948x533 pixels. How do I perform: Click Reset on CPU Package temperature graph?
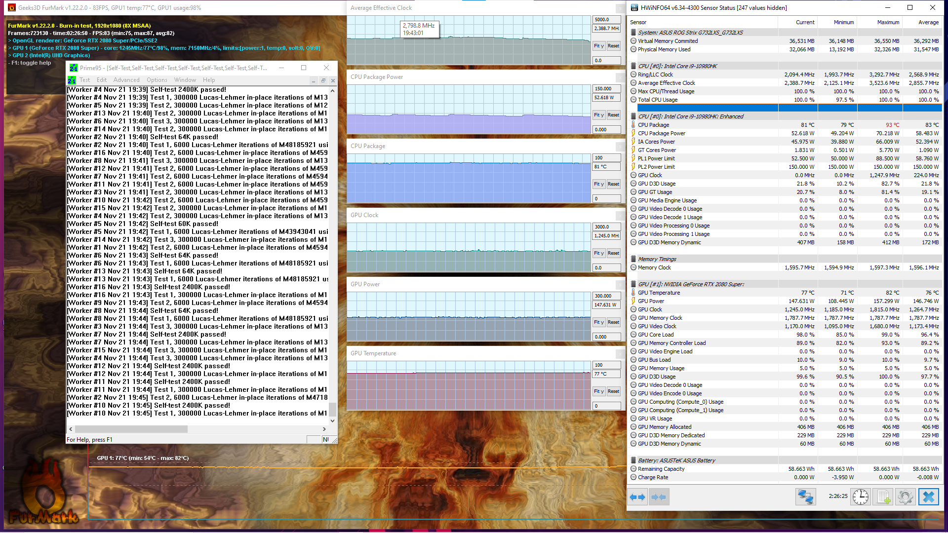tap(613, 184)
